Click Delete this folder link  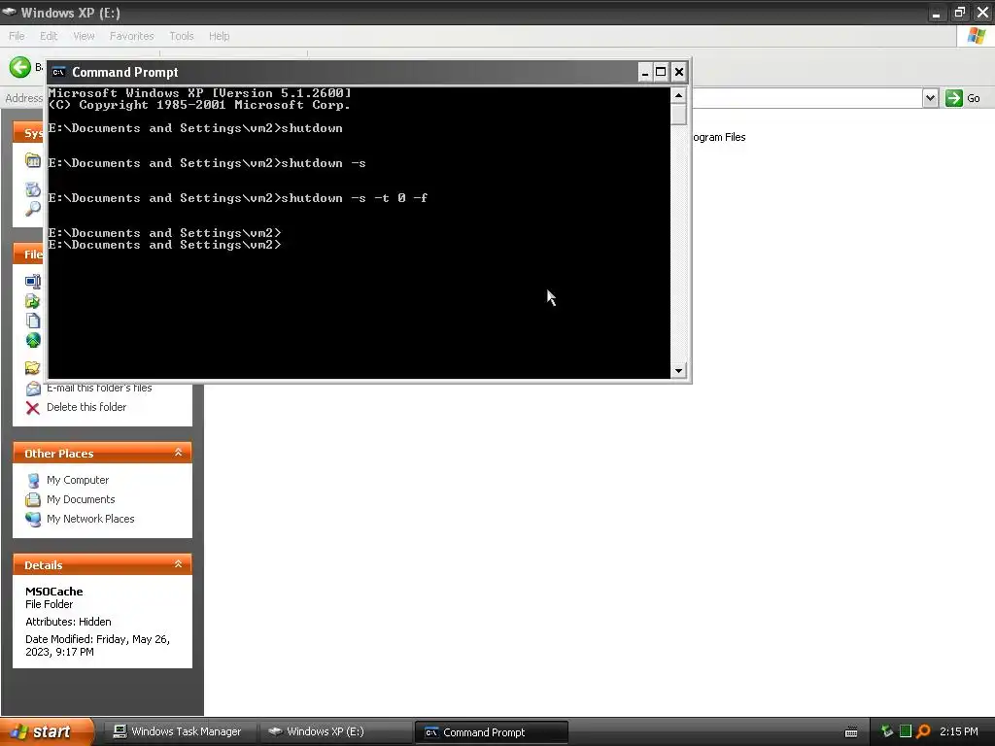coord(86,407)
